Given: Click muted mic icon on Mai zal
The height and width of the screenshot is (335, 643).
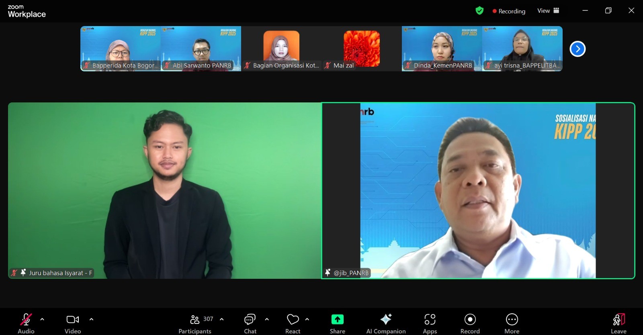Looking at the screenshot, I should [x=328, y=65].
